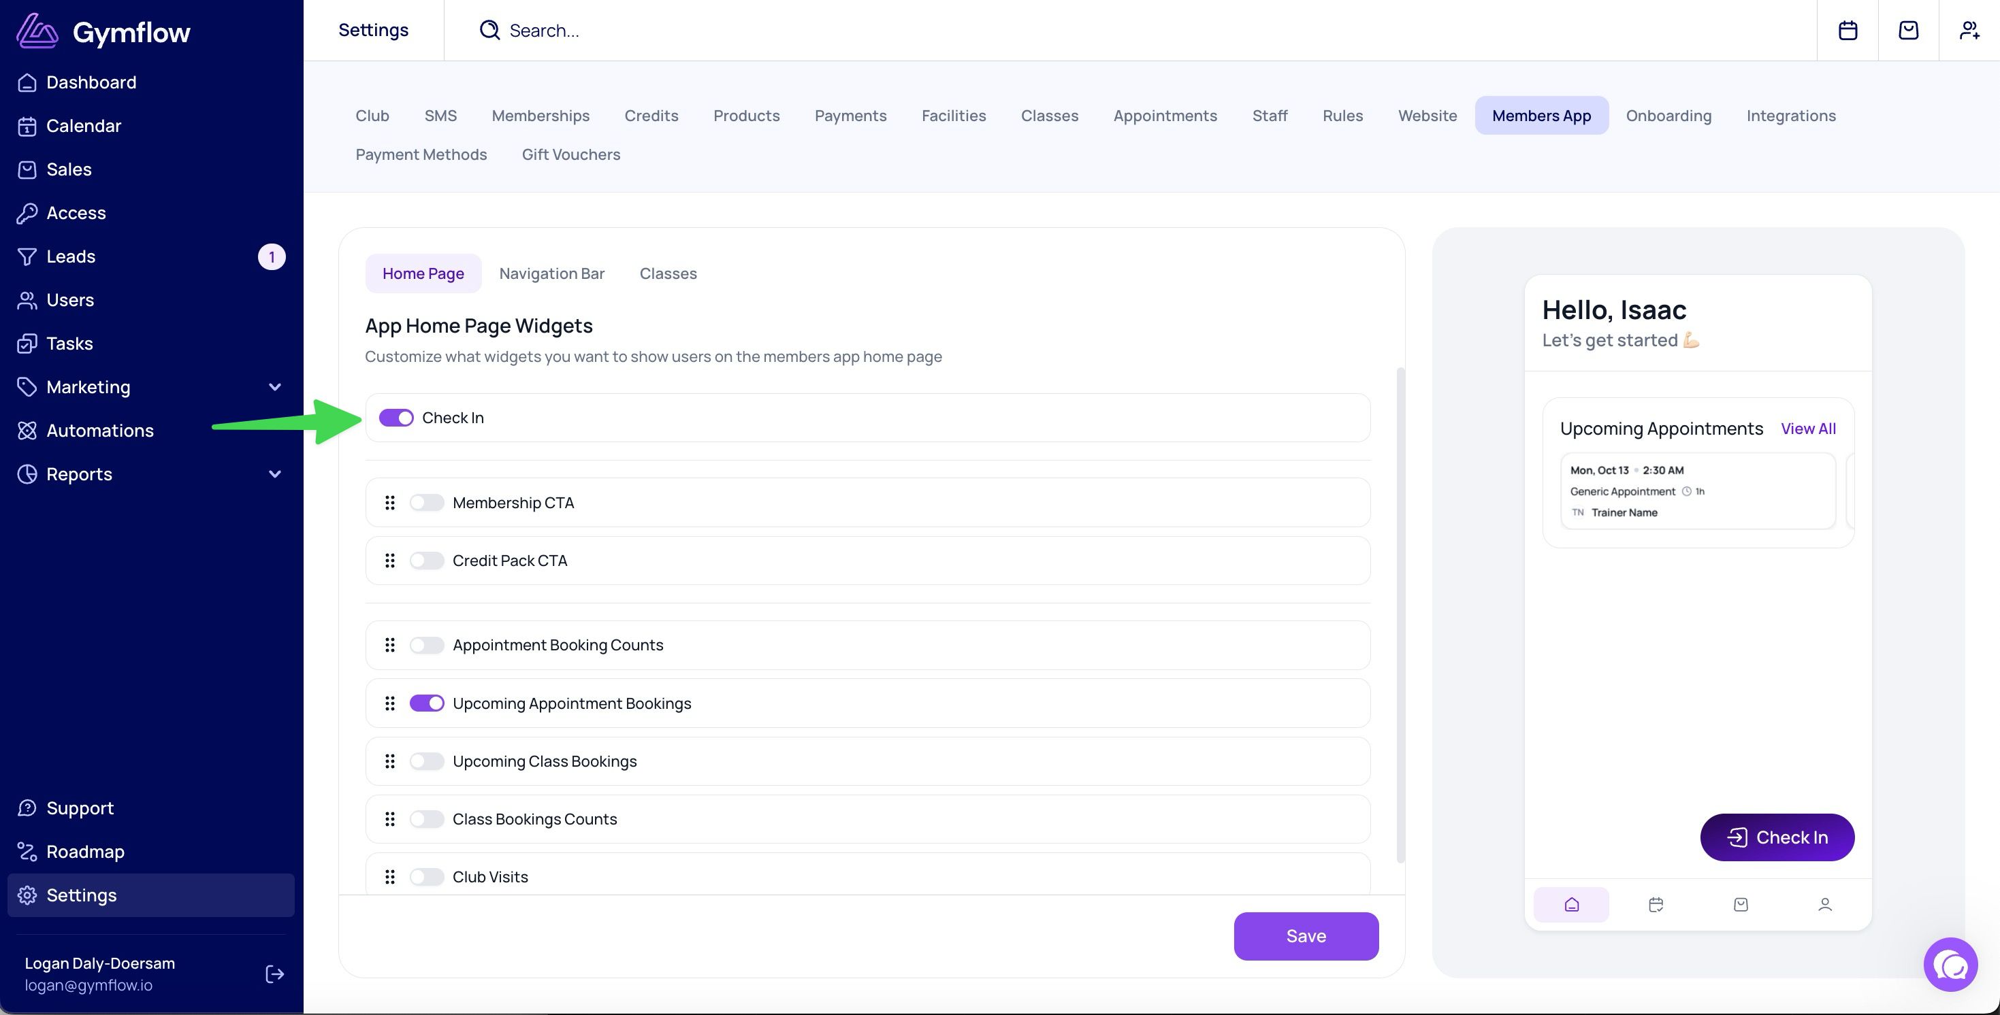Image resolution: width=2000 pixels, height=1015 pixels.
Task: Open Sales from the sidebar
Action: (150, 169)
